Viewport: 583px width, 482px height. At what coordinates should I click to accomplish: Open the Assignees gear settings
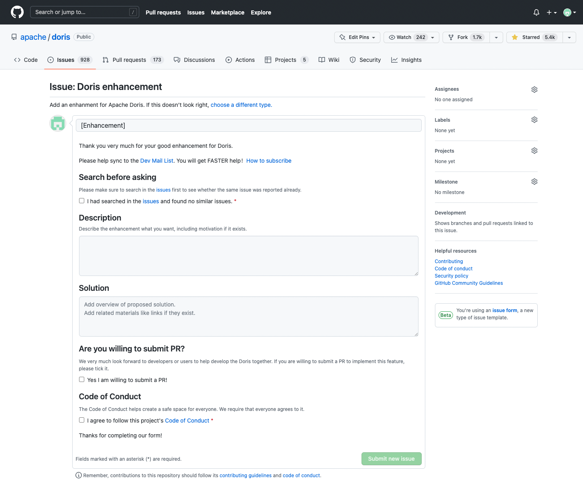(534, 90)
